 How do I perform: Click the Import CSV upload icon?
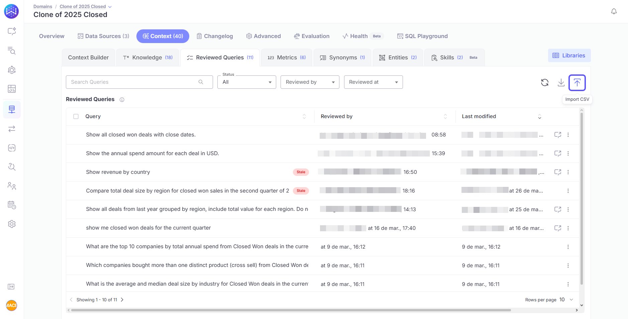pos(577,82)
